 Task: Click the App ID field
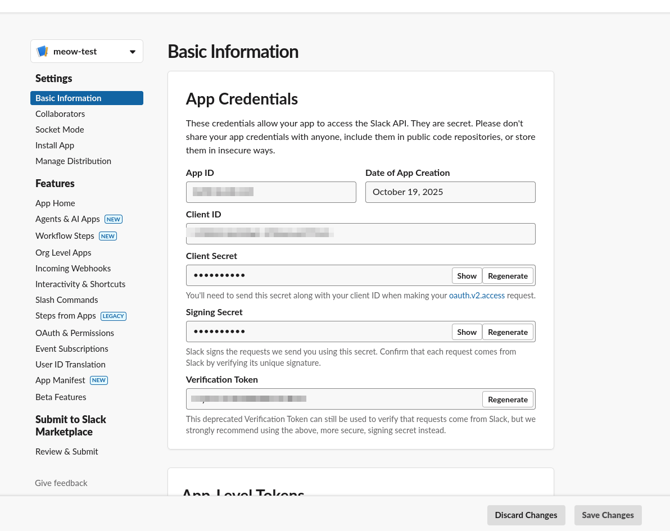click(x=271, y=192)
